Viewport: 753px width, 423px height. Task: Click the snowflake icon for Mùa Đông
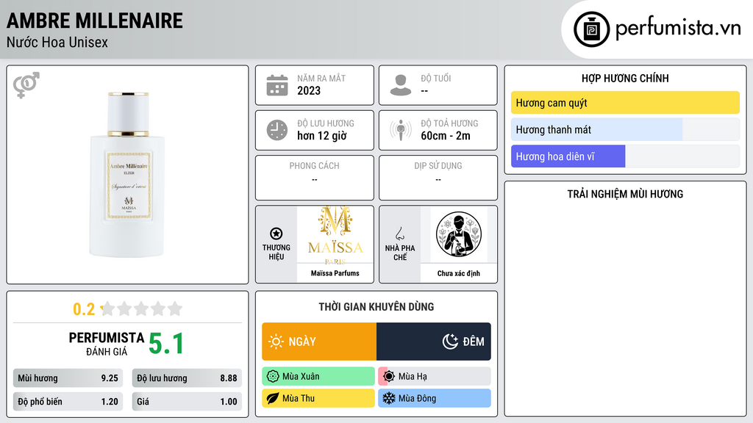click(389, 398)
